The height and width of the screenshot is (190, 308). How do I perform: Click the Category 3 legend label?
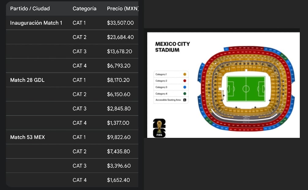161,87
